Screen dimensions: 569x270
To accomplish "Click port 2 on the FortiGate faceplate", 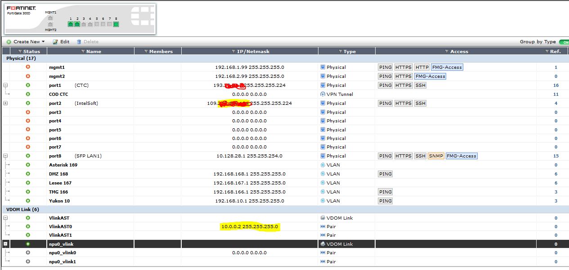I will click(77, 24).
